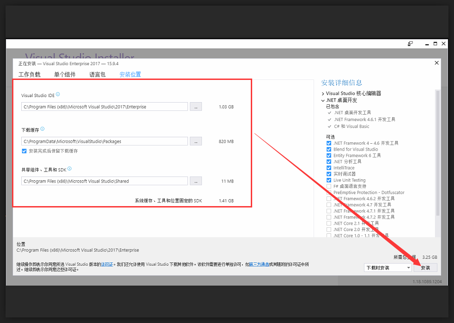Browse for the Visual Studio IDE folder
Viewport: 454px width, 323px height.
[196, 107]
